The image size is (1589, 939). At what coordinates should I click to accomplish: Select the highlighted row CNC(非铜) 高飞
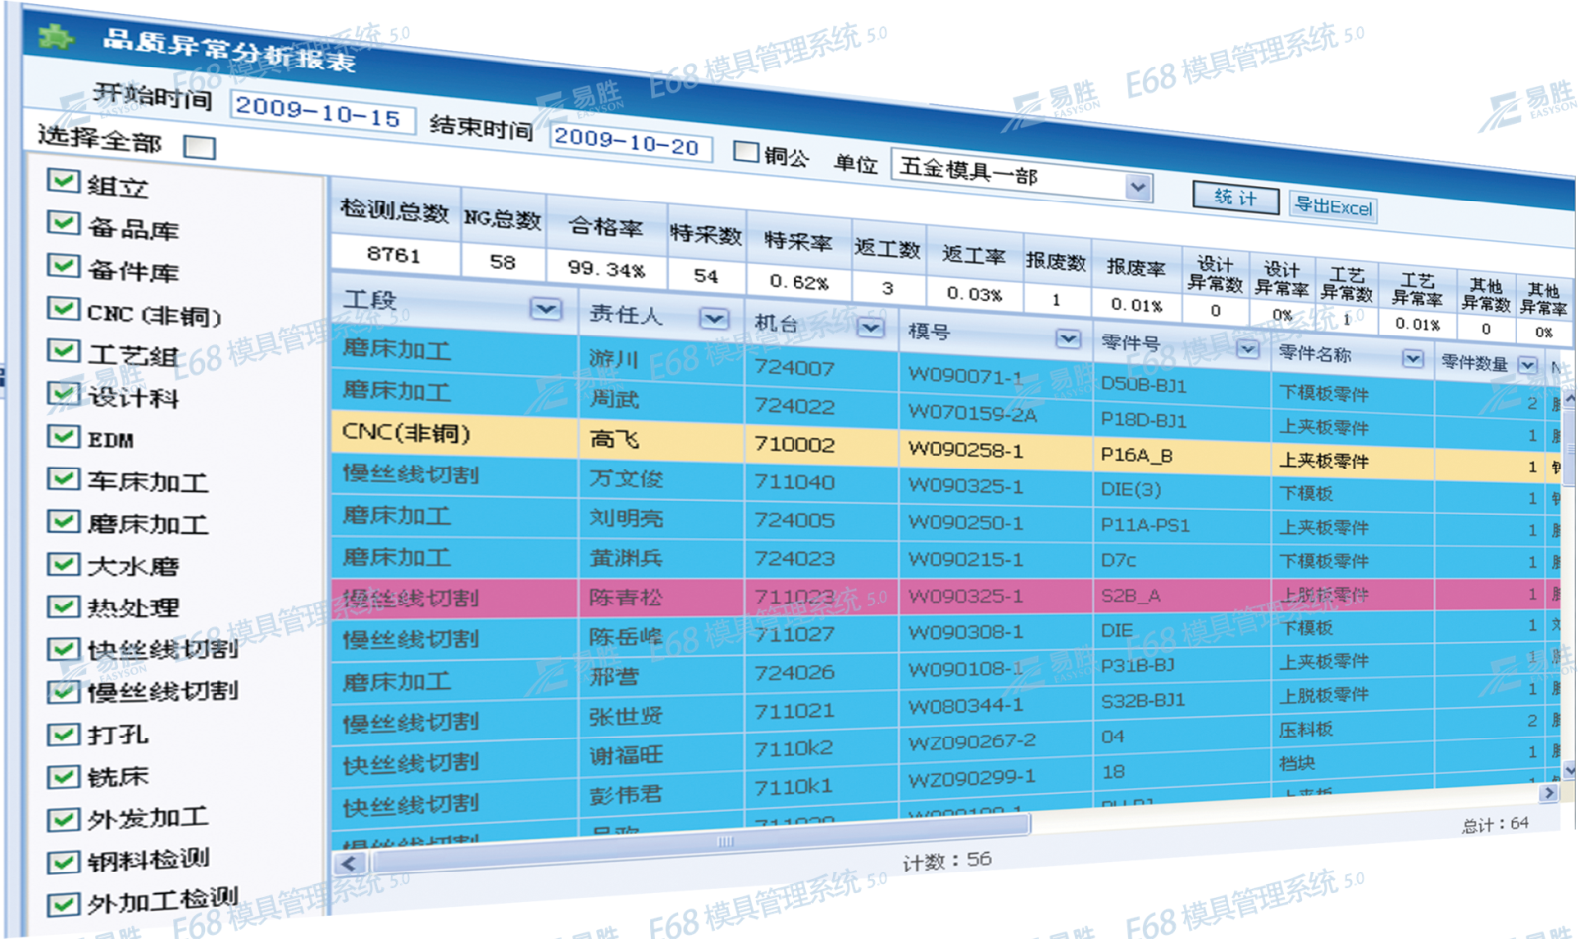point(945,447)
